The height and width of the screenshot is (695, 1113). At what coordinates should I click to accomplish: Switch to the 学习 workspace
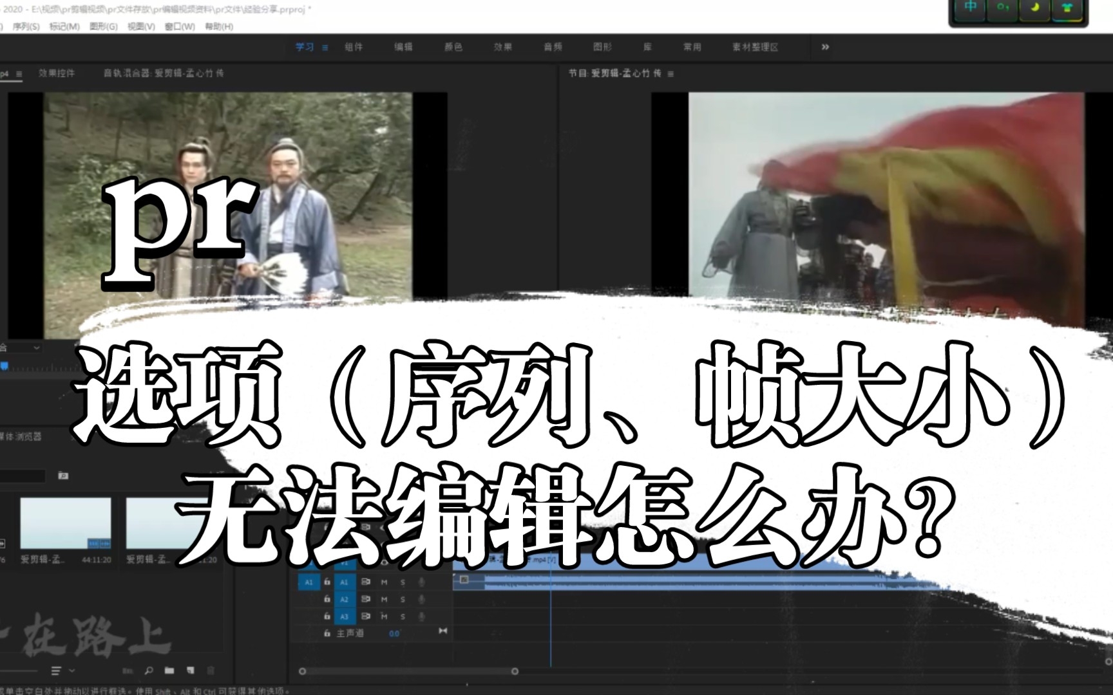[305, 47]
